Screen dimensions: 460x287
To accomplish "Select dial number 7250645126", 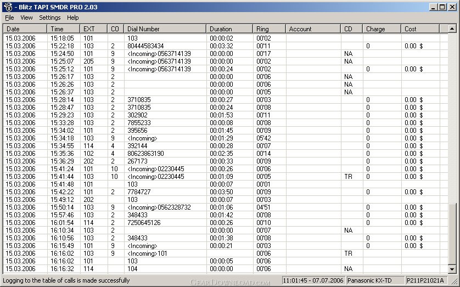I will point(144,222).
